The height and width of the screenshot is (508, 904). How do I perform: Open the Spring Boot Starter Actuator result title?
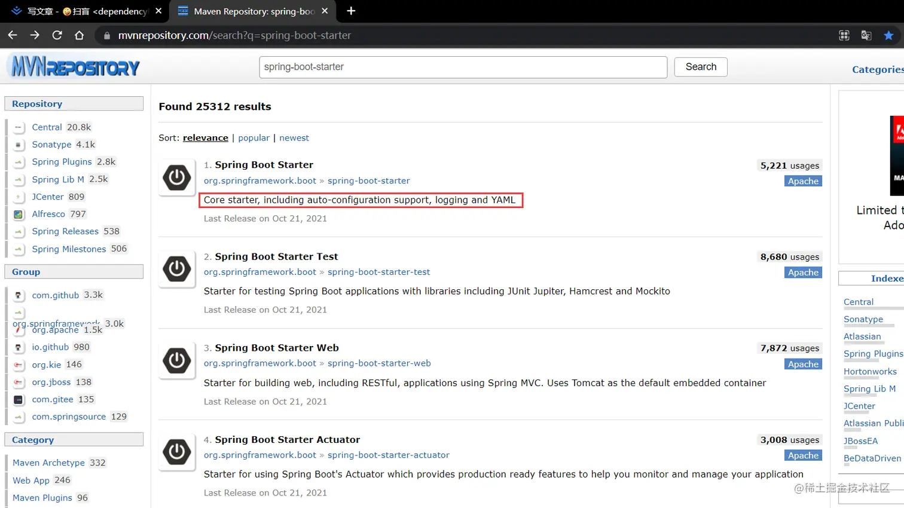click(288, 440)
